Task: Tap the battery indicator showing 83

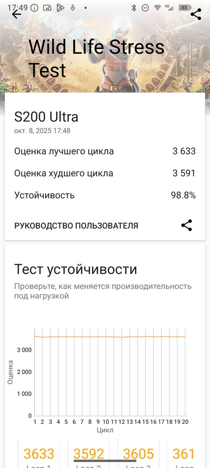Action: [185, 8]
